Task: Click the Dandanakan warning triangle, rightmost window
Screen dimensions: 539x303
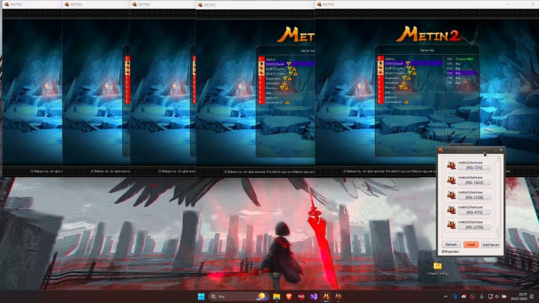Action: pyautogui.click(x=406, y=101)
